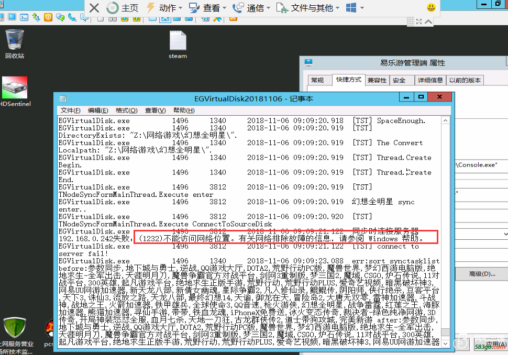Screen dimensions: 508x355
Task: Click the Notepad icon in the EGVirtualDisk title bar
Action: click(x=63, y=98)
